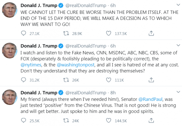Reply to the Rand Paul tweet
The image size is (182, 126).
point(24,120)
